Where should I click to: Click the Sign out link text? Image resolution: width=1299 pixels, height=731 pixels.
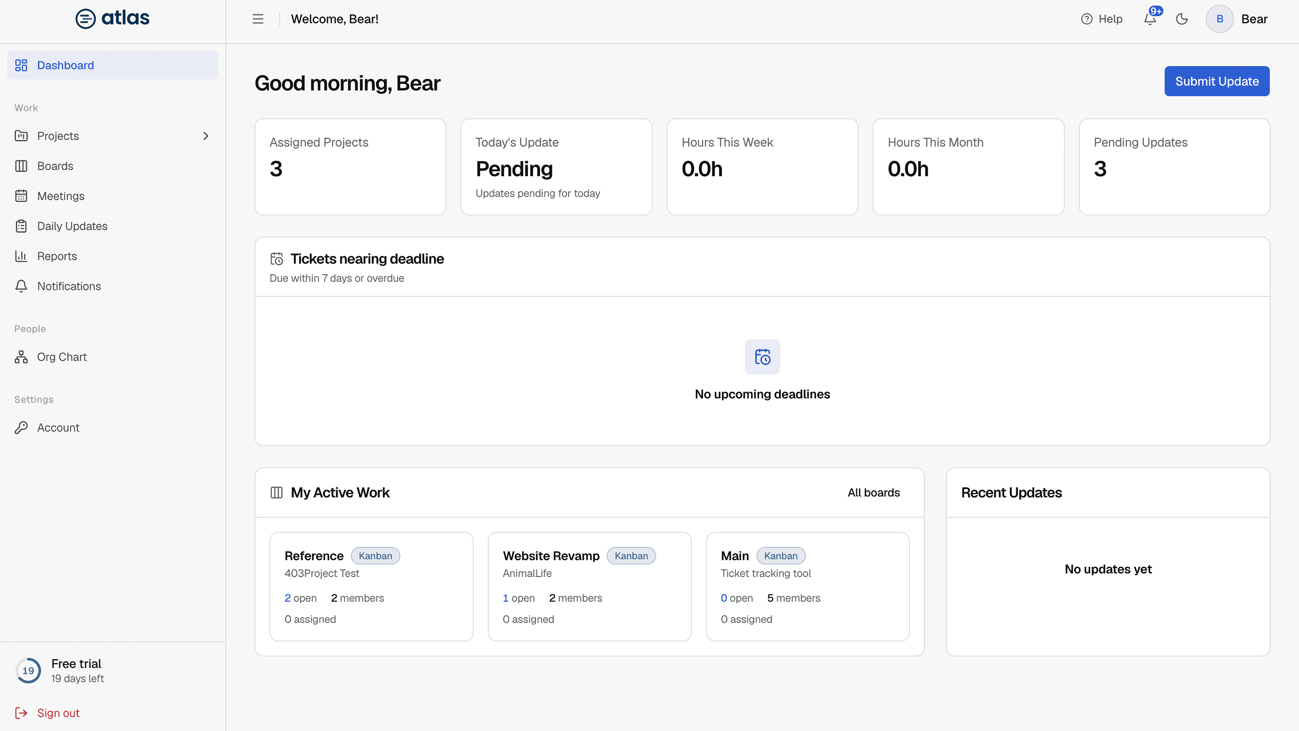[x=58, y=713]
